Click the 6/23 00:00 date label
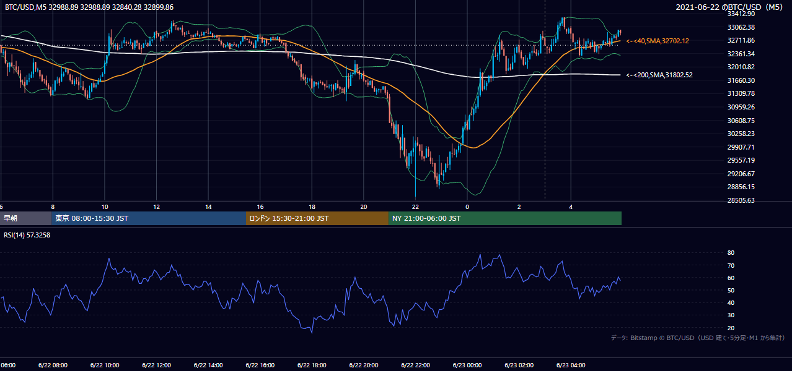The height and width of the screenshot is (371, 792). point(467,365)
